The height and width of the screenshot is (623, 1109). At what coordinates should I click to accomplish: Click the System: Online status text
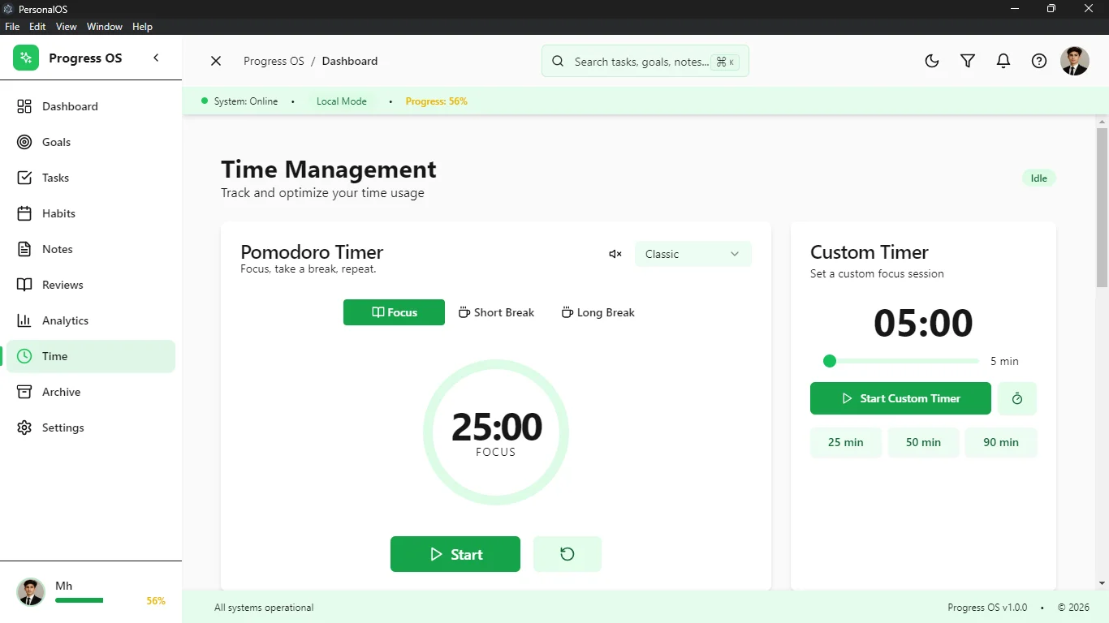(x=246, y=101)
